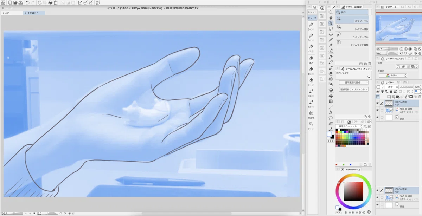The image size is (422, 216).
Task: Open Help with the question mark icon
Action: point(98,3)
